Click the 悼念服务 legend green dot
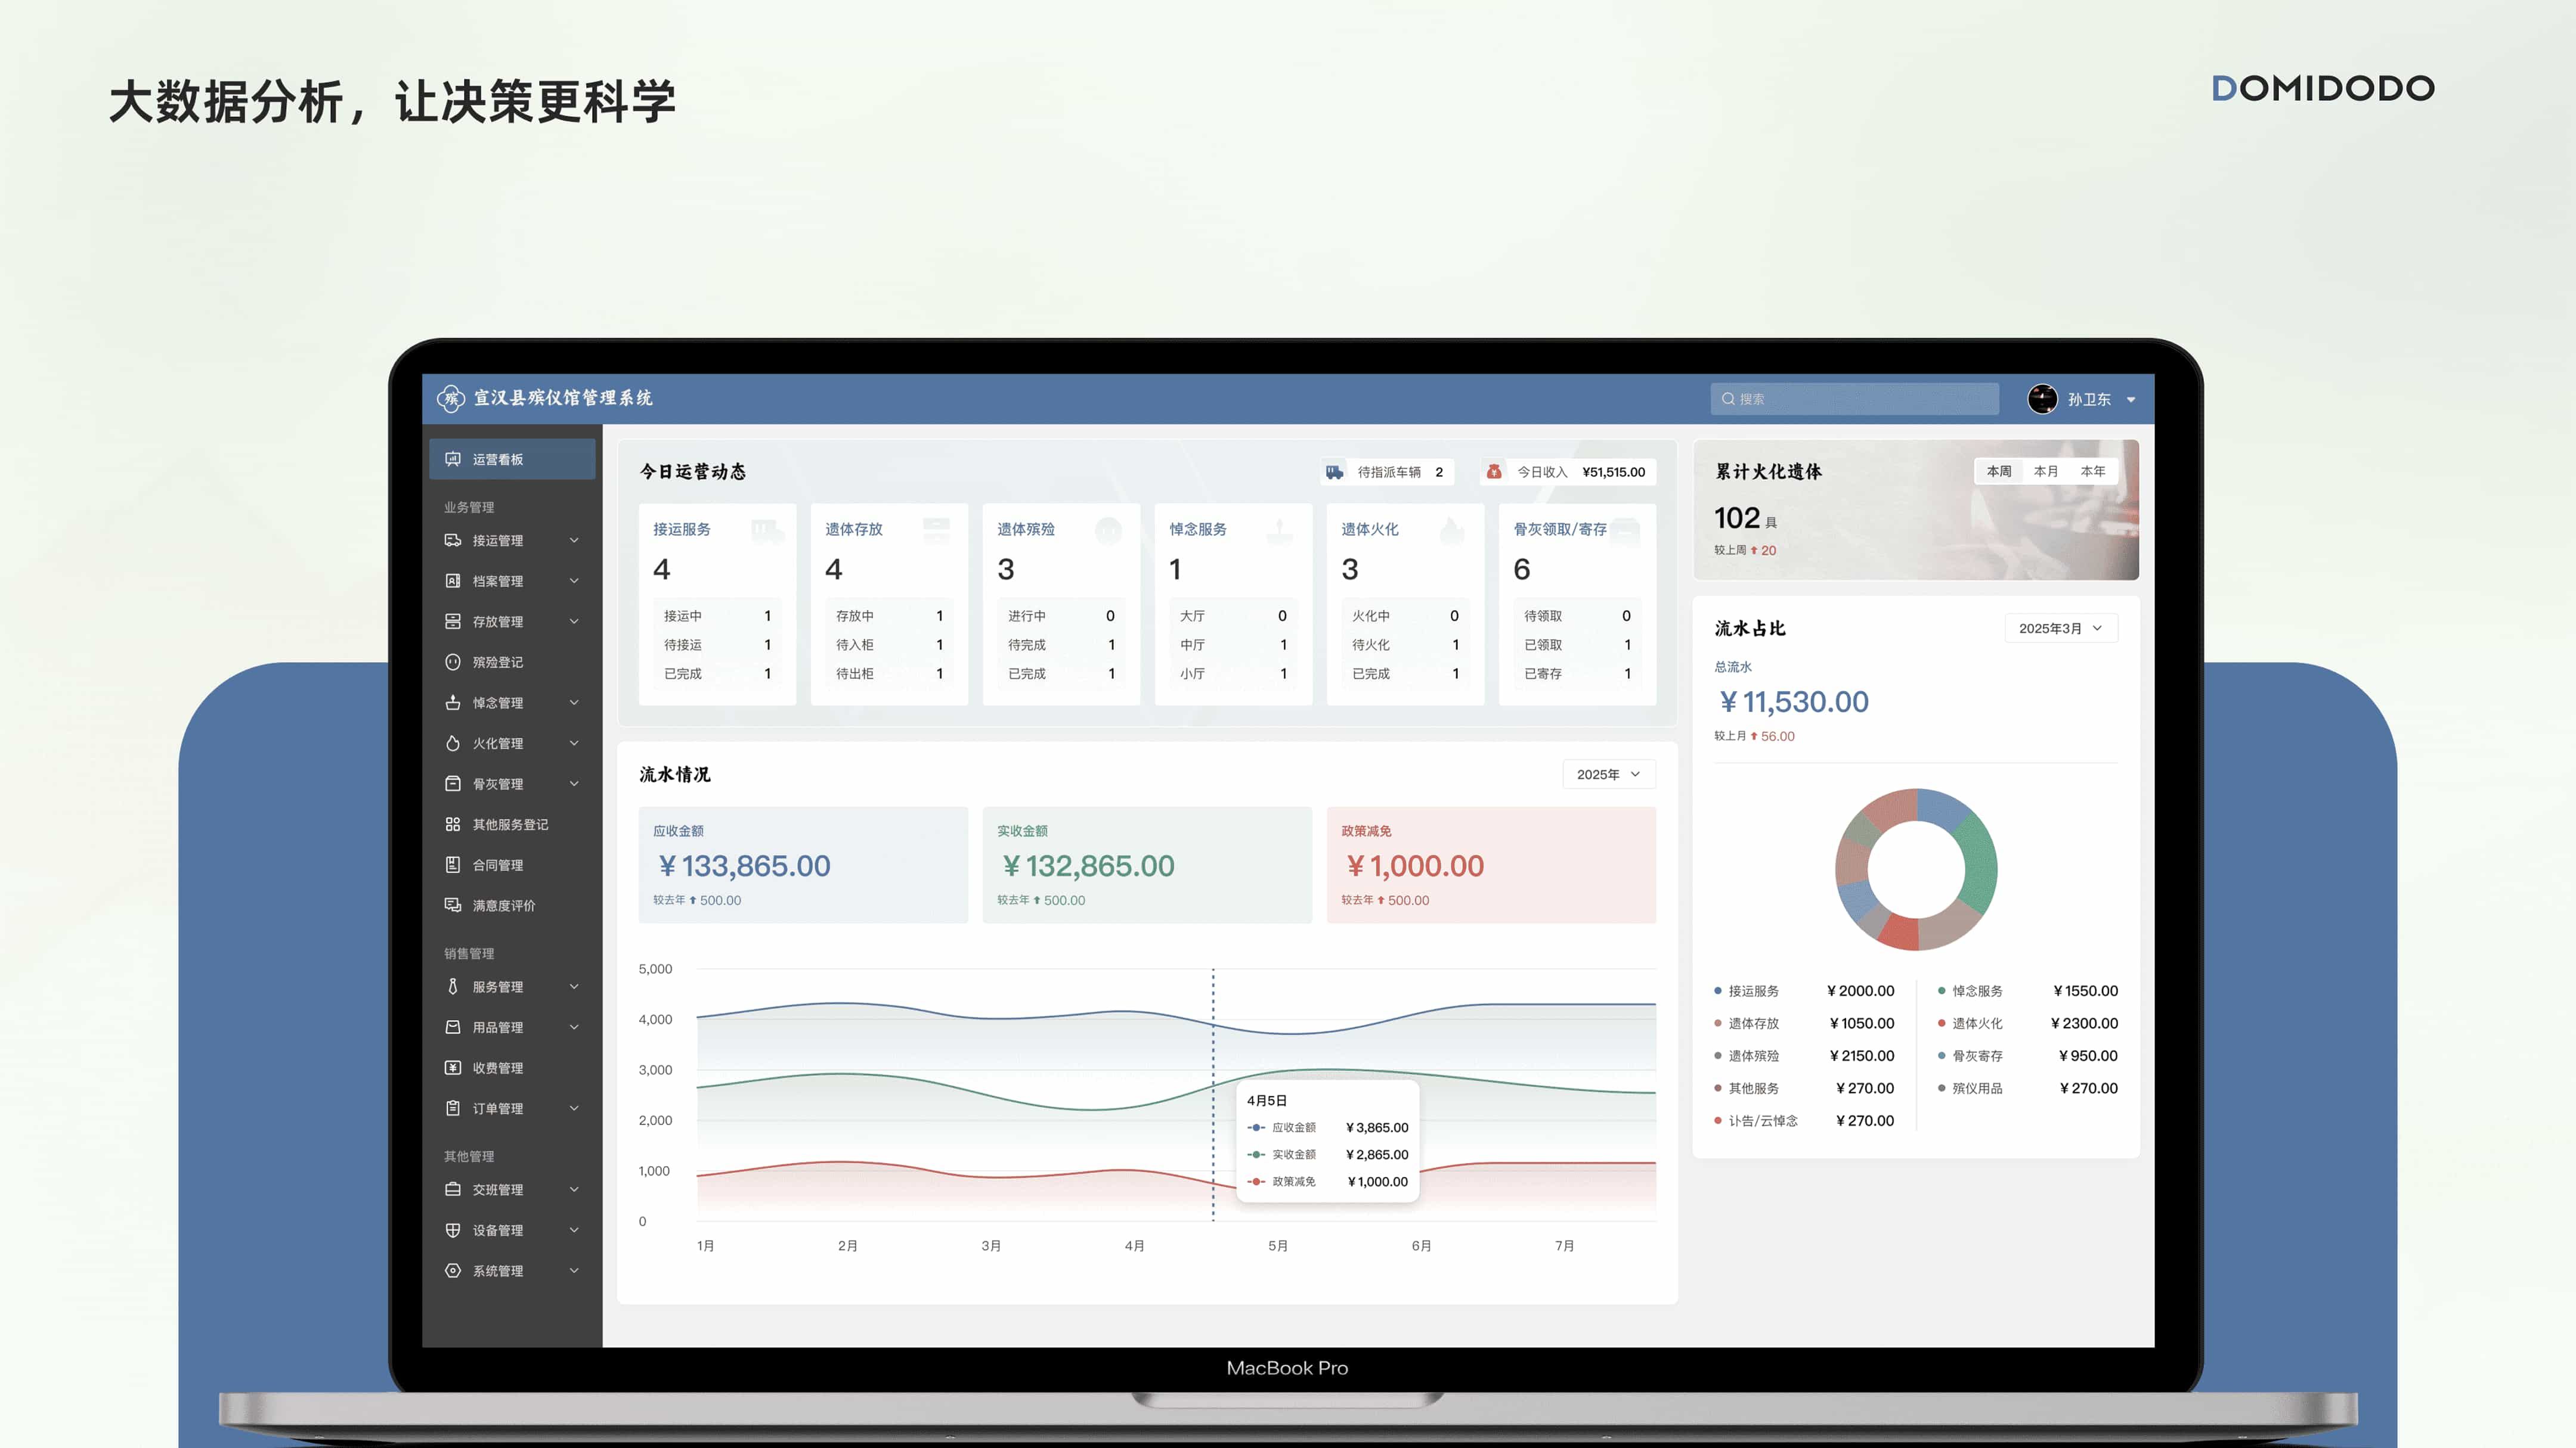The image size is (2576, 1448). [x=1941, y=992]
